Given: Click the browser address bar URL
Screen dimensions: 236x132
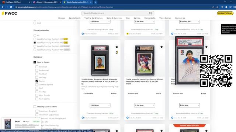Looking at the screenshot, I should pos(65,7).
